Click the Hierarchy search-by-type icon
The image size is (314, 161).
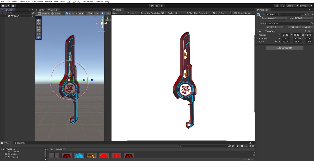pyautogui.click(x=33, y=13)
